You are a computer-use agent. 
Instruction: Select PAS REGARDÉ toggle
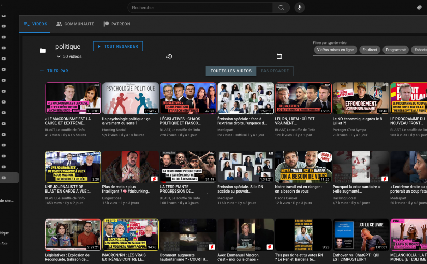coord(275,71)
